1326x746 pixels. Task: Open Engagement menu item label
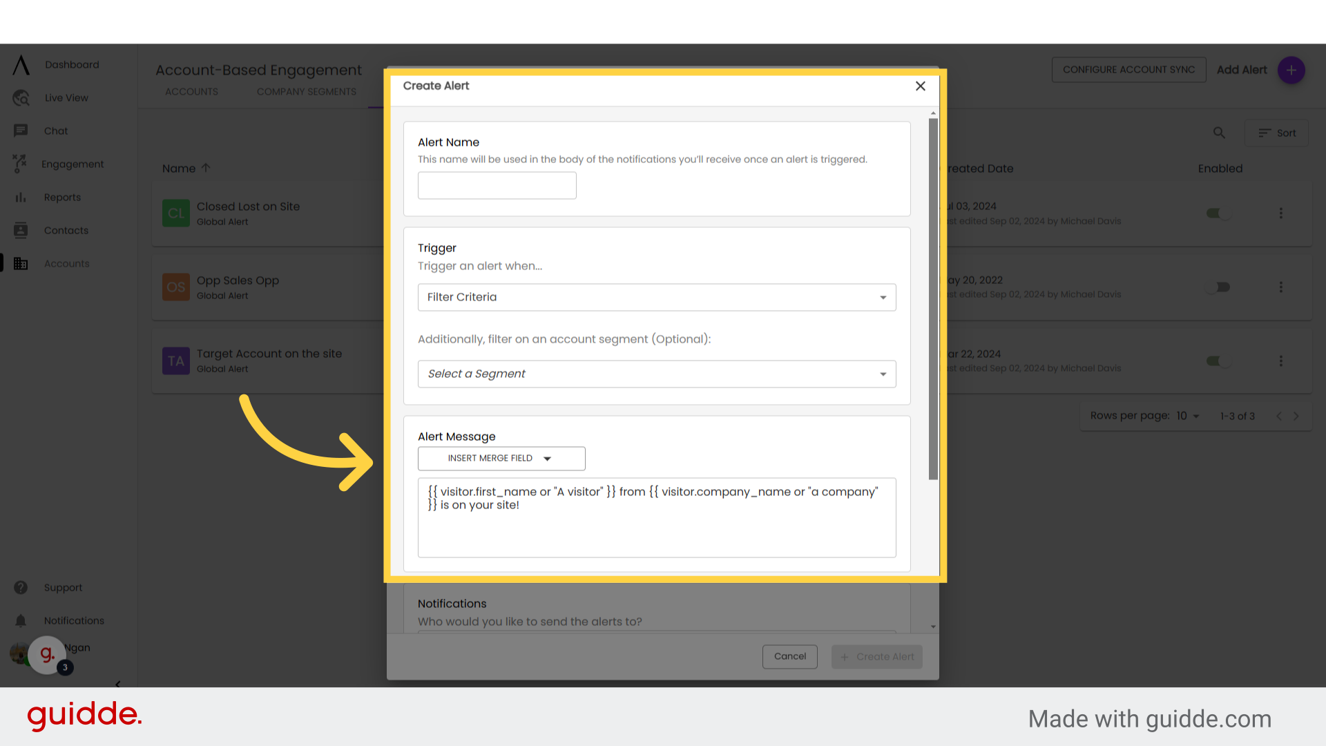coord(73,164)
